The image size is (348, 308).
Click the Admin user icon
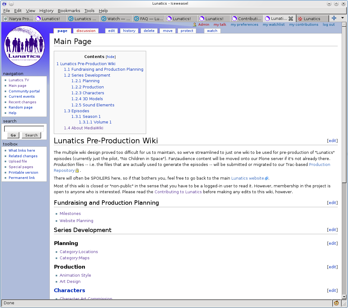pos(195,25)
